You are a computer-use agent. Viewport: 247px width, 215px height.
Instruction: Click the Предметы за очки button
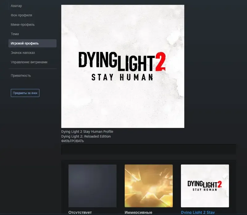coord(25,93)
